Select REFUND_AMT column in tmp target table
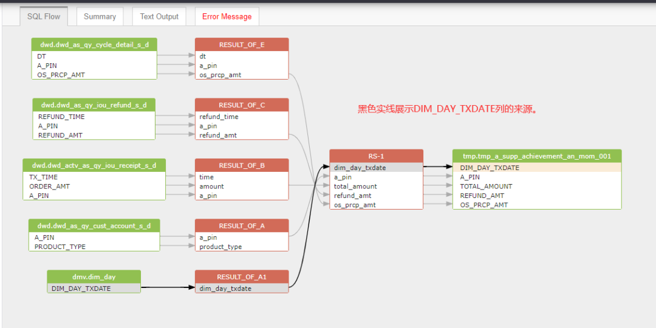 [x=537, y=195]
